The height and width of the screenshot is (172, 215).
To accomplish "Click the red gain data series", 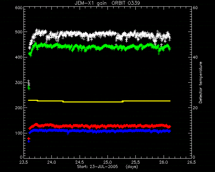I will pos(99,126).
